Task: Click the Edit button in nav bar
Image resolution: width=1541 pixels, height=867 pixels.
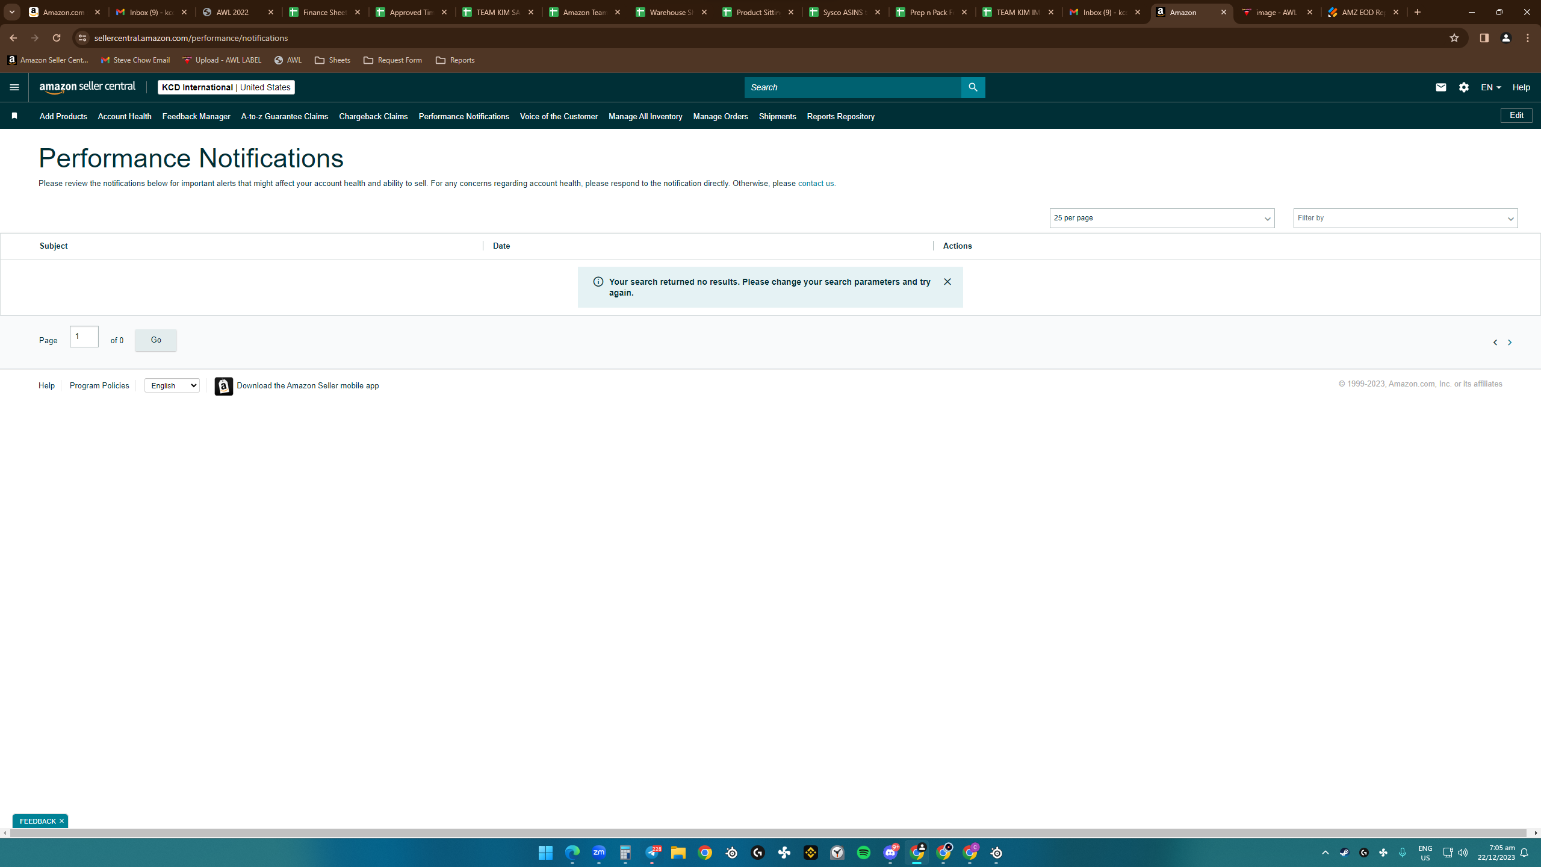Action: point(1516,116)
